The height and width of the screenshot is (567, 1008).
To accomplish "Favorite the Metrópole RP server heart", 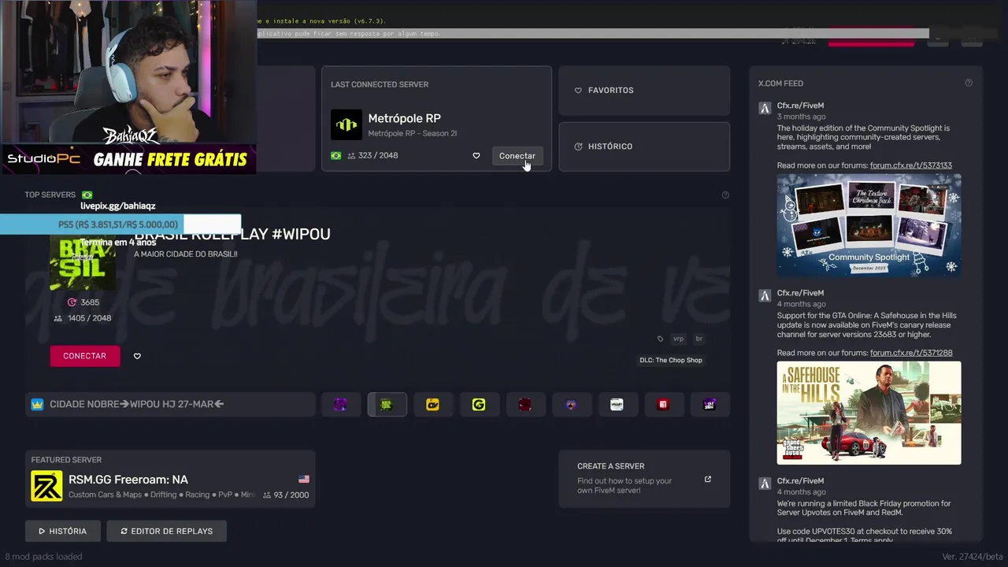I will [476, 156].
